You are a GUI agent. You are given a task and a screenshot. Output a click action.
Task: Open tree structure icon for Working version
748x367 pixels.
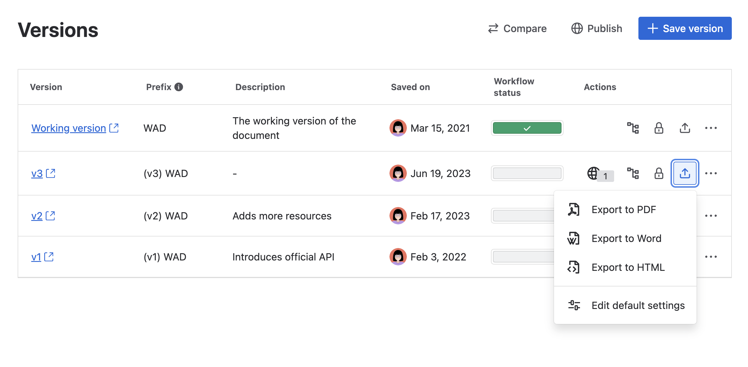coord(633,128)
